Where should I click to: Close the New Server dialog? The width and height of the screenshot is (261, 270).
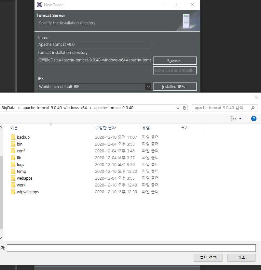click(193, 5)
